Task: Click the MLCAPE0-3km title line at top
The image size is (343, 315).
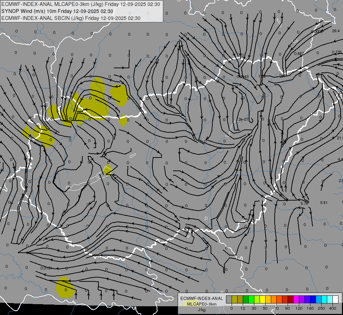Action: pyautogui.click(x=81, y=4)
